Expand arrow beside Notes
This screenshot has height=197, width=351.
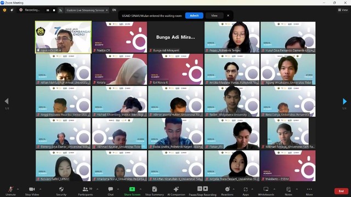coord(297,189)
